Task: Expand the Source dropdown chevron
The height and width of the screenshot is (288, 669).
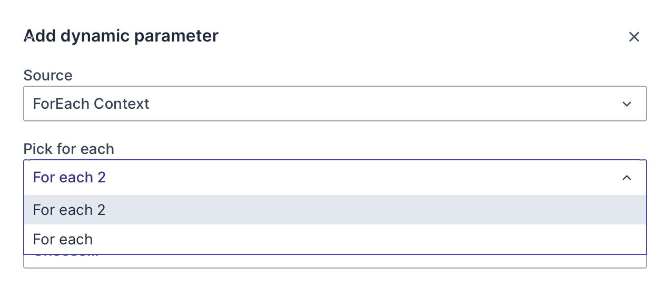Action: tap(626, 104)
